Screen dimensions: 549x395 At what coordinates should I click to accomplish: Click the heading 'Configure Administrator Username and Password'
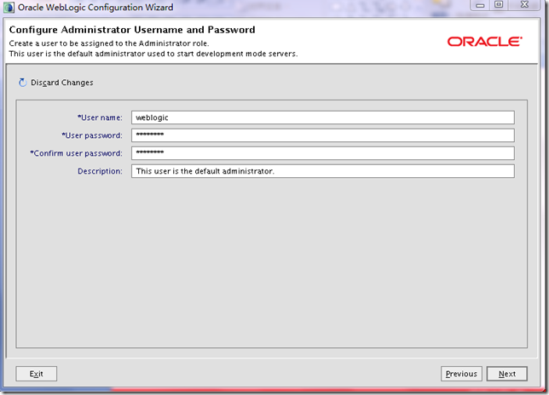(132, 30)
